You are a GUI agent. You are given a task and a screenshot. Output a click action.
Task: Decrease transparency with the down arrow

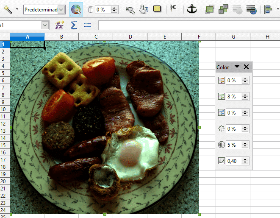click(114, 11)
